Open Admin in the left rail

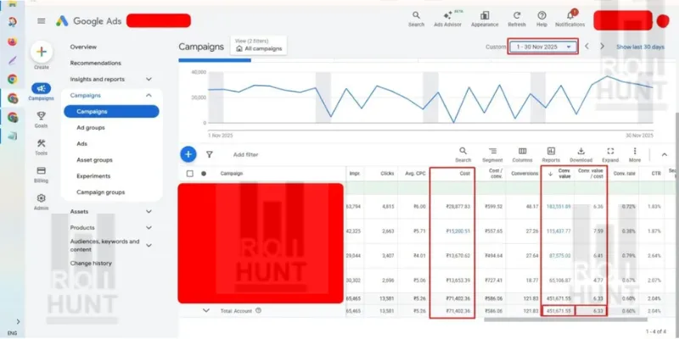coord(41,202)
